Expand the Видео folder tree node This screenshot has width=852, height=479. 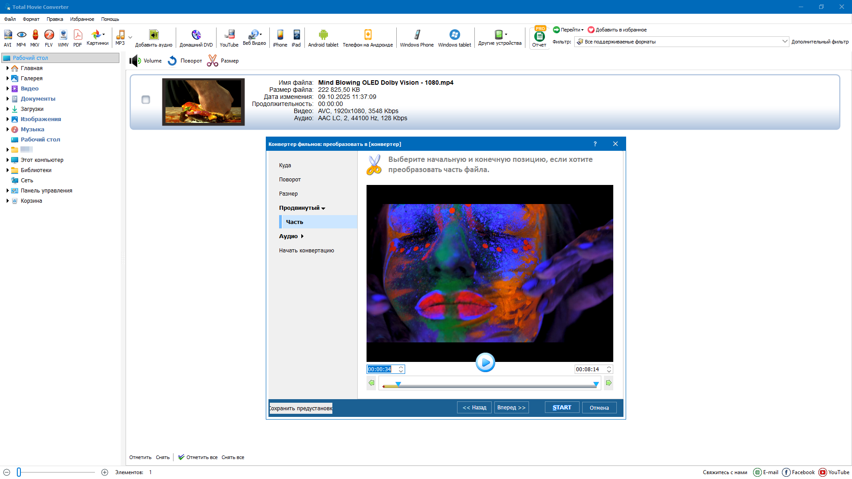(x=8, y=89)
